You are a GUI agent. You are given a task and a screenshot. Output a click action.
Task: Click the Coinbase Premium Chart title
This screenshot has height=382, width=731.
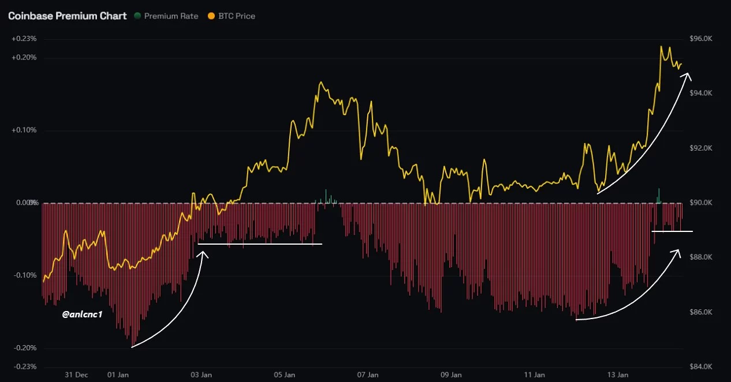(67, 16)
